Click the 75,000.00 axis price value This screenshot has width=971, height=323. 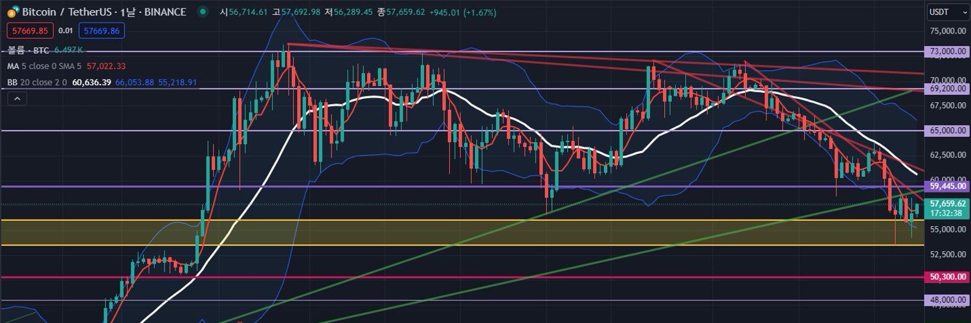tap(948, 31)
